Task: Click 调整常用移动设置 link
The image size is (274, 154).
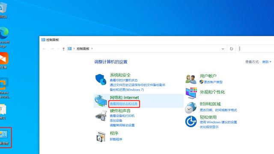Action: (122, 125)
